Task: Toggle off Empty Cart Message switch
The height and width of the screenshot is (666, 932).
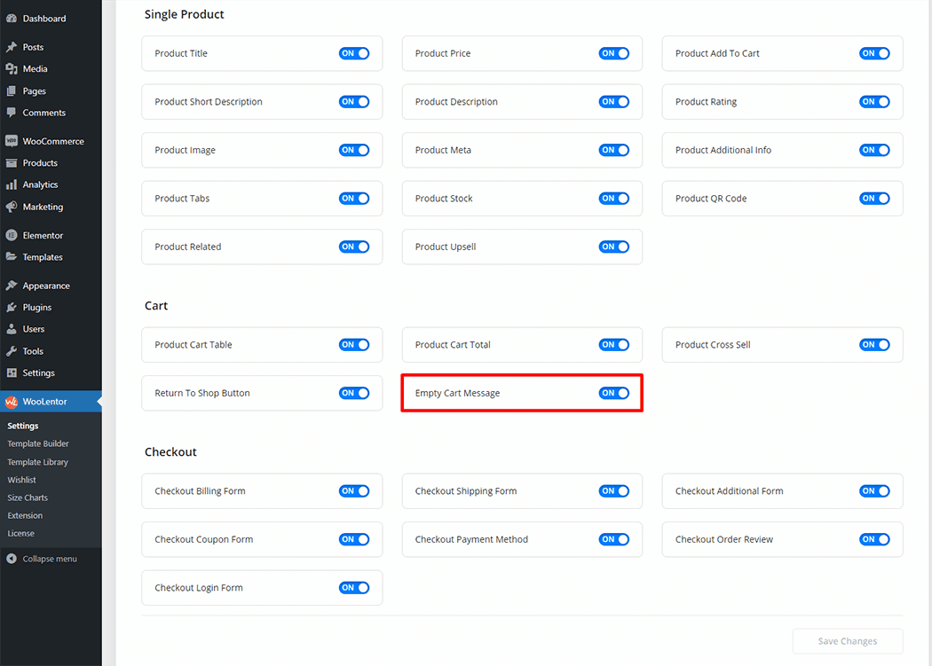Action: (613, 393)
